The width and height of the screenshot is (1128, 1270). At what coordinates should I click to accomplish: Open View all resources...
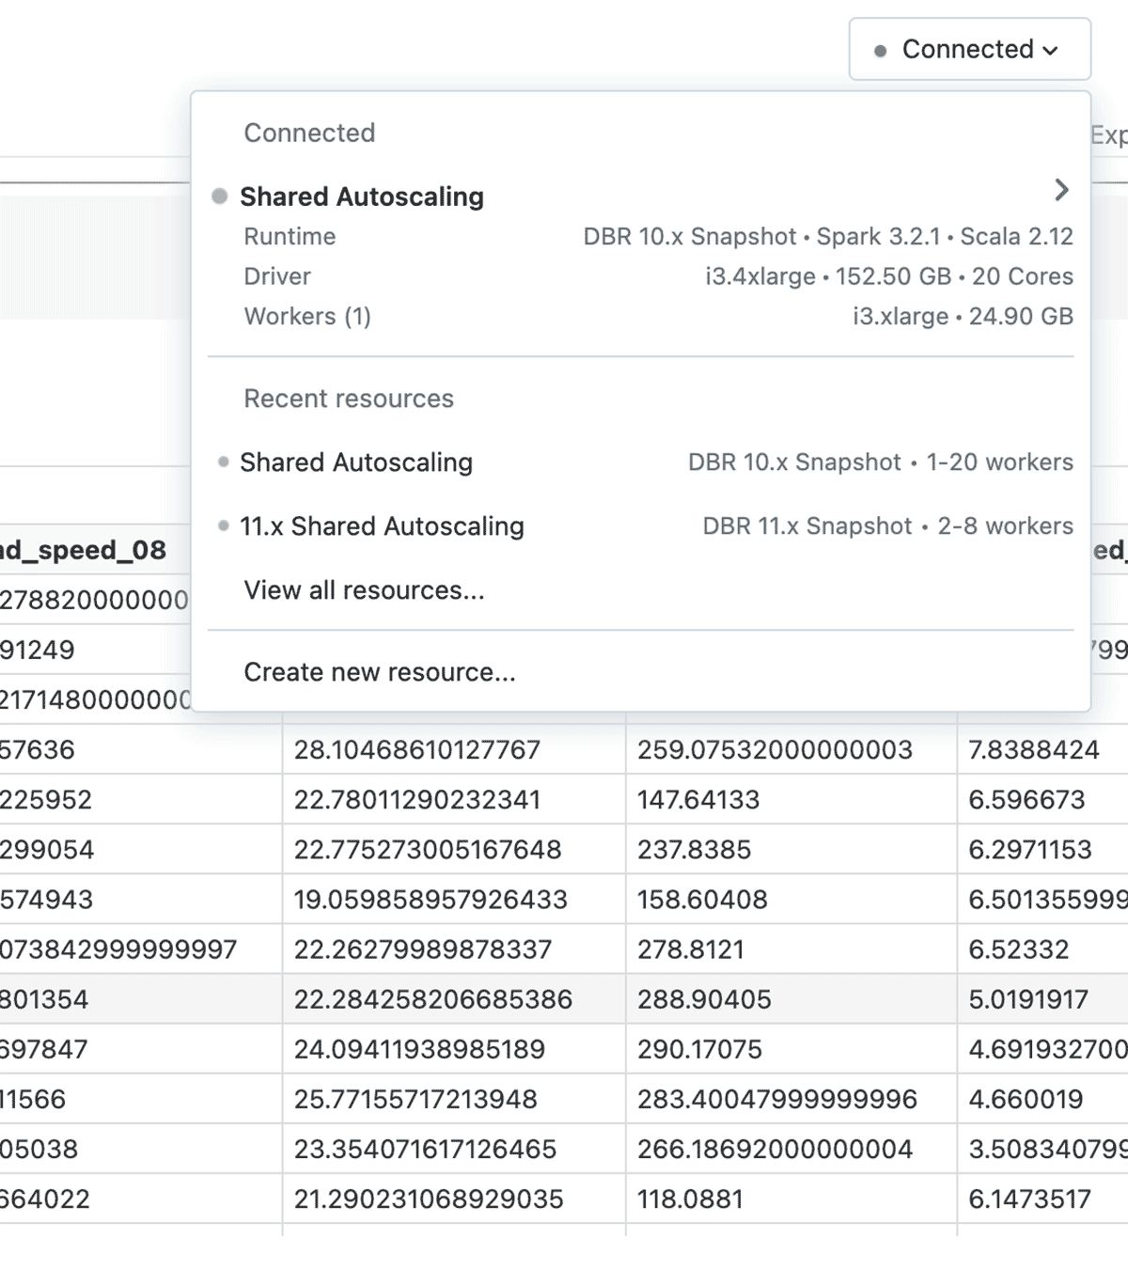(x=364, y=590)
